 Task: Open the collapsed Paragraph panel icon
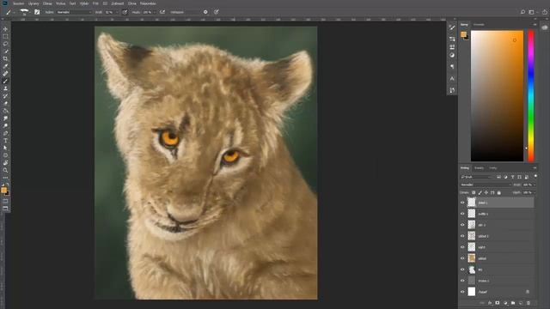click(452, 67)
